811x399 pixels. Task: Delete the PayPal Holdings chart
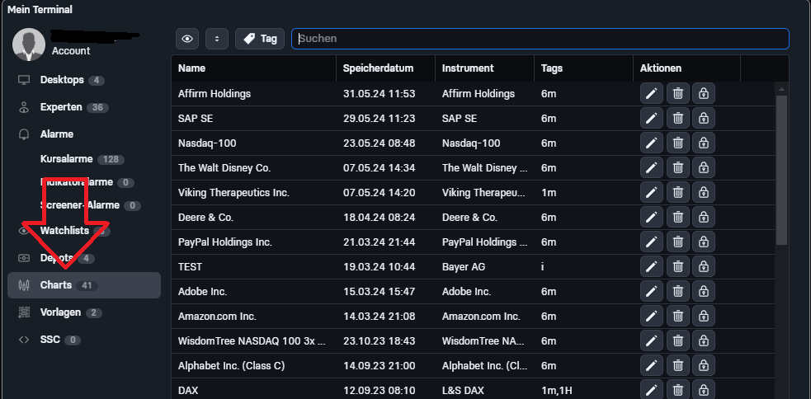coord(677,242)
